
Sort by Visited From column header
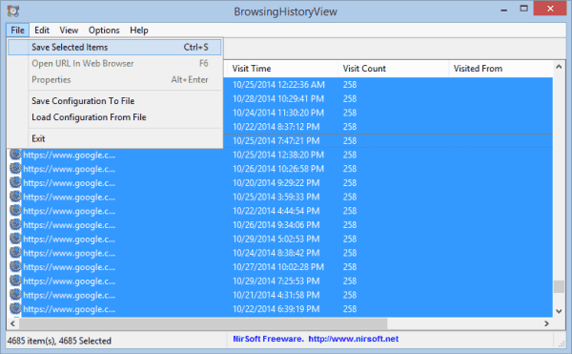click(500, 69)
